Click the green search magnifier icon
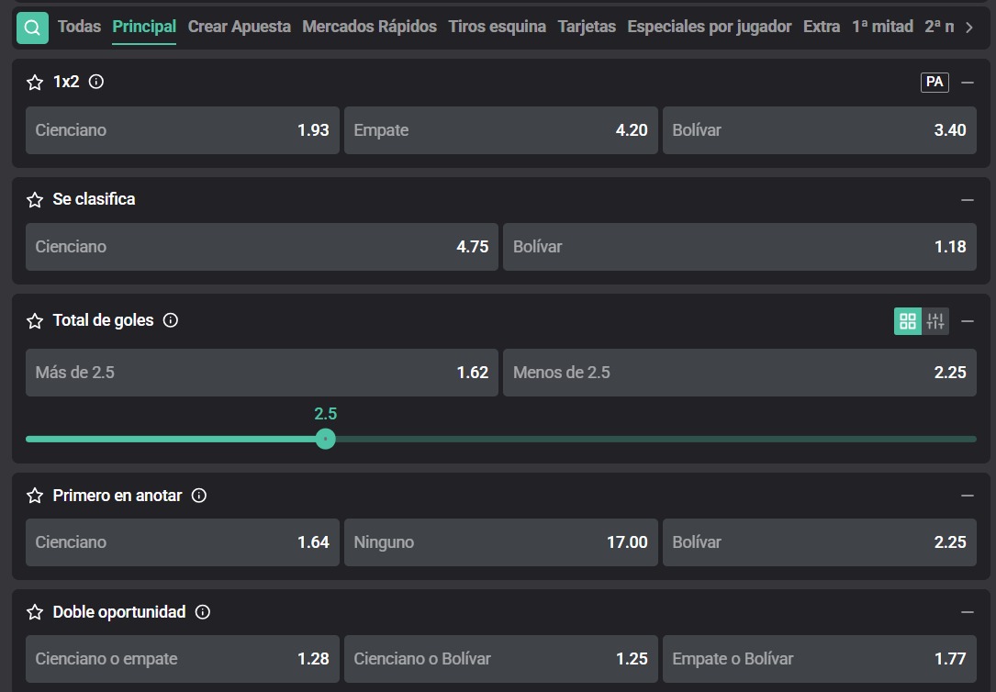The width and height of the screenshot is (996, 692). 32,28
